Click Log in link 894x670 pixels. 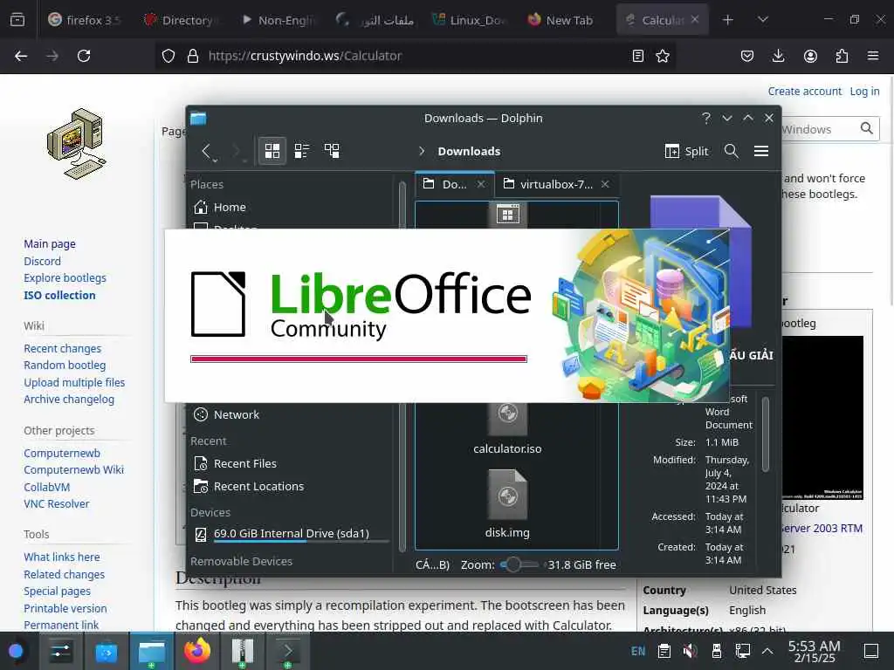864,91
